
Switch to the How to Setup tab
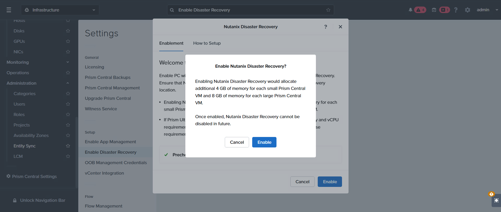click(207, 43)
